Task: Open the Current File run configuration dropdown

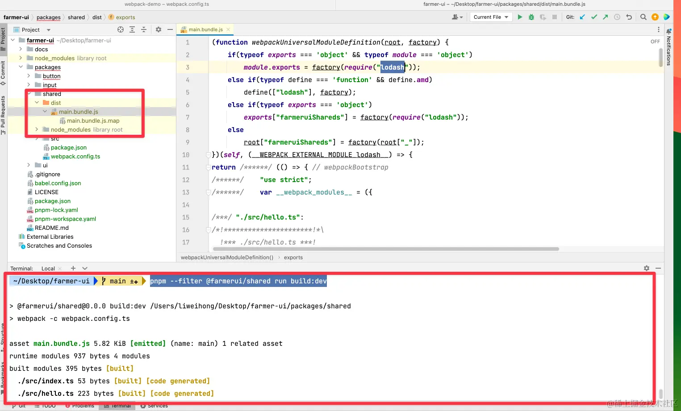Action: pyautogui.click(x=491, y=17)
